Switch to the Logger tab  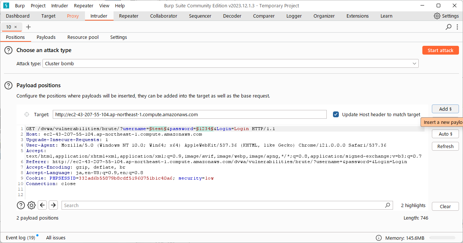(x=294, y=16)
